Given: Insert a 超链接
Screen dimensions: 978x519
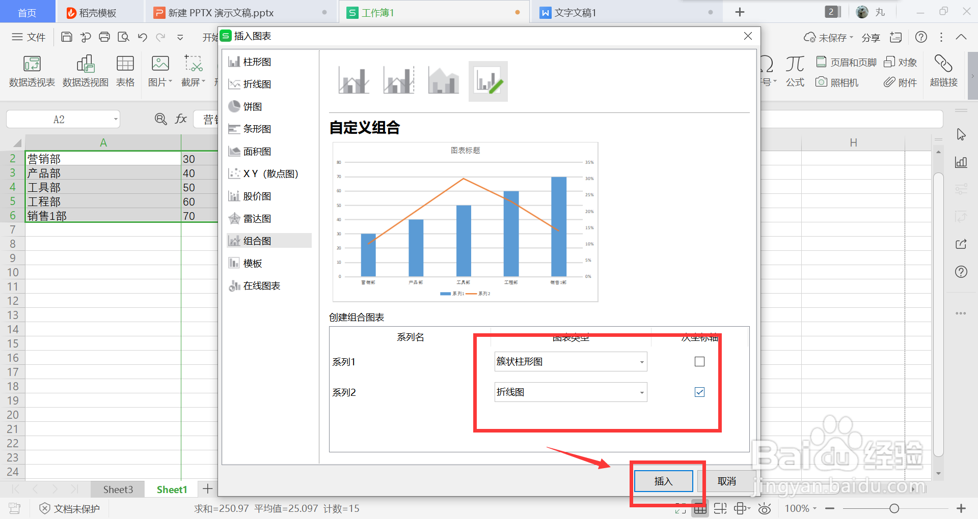Looking at the screenshot, I should (943, 71).
